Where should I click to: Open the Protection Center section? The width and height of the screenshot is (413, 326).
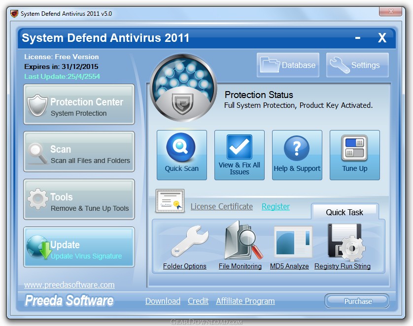[x=79, y=104]
